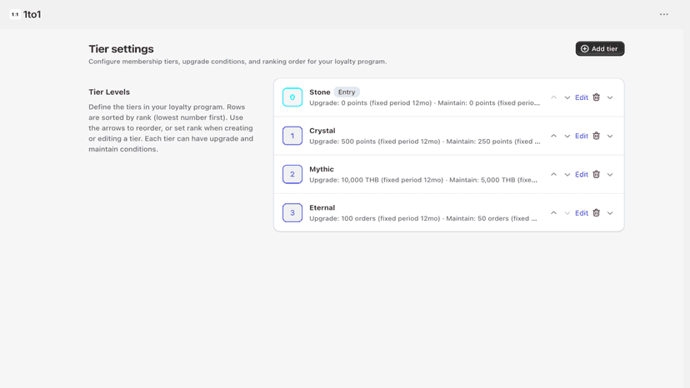Expand the Stone tier details
The image size is (690, 388).
click(610, 97)
